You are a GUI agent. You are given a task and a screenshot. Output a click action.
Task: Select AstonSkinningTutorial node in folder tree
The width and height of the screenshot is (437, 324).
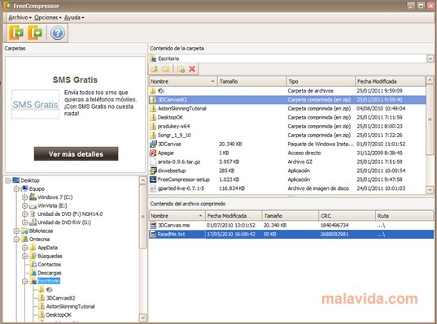coord(70,306)
